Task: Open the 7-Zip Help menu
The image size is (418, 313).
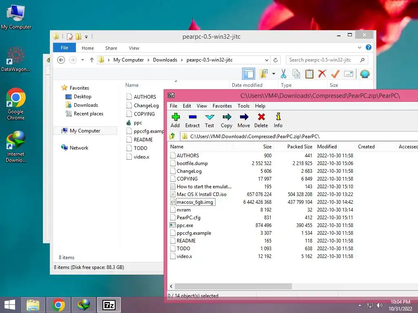Action: click(x=260, y=106)
